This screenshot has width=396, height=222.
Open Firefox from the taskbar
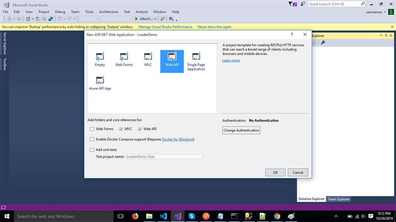tap(135, 216)
